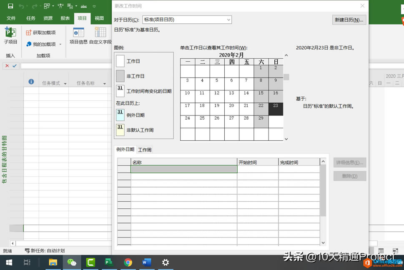Open Custom Fields (自定义字段)
This screenshot has height=270, width=404.
100,35
